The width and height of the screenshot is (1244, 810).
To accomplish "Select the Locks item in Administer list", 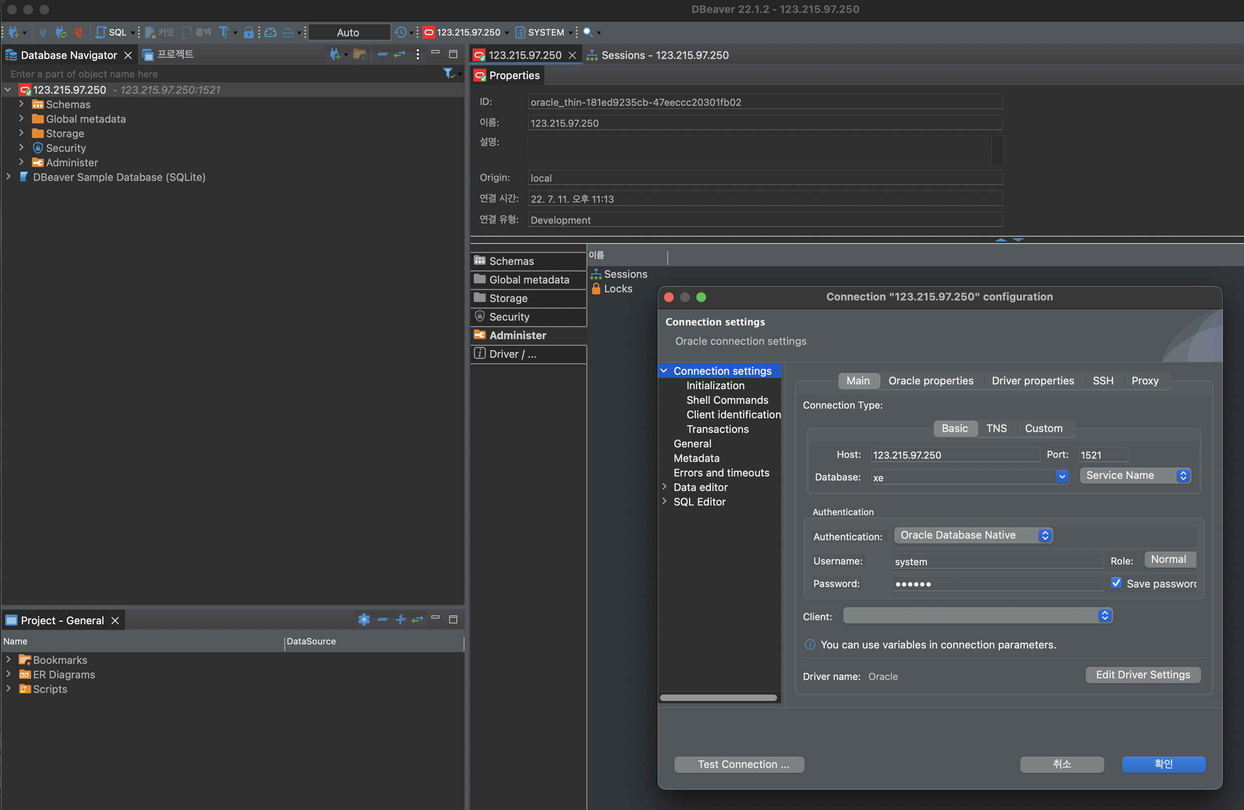I will [611, 288].
